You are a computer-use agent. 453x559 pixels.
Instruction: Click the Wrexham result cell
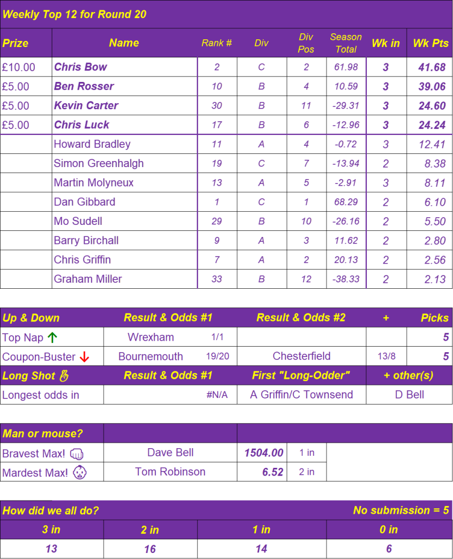tap(150, 337)
